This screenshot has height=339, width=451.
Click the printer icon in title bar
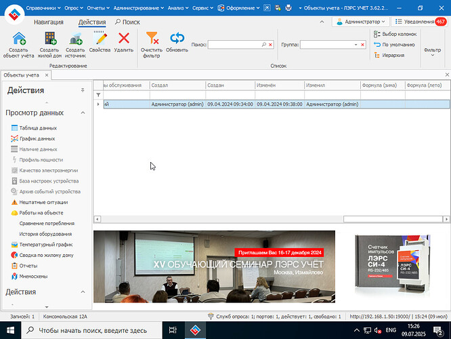click(x=288, y=8)
